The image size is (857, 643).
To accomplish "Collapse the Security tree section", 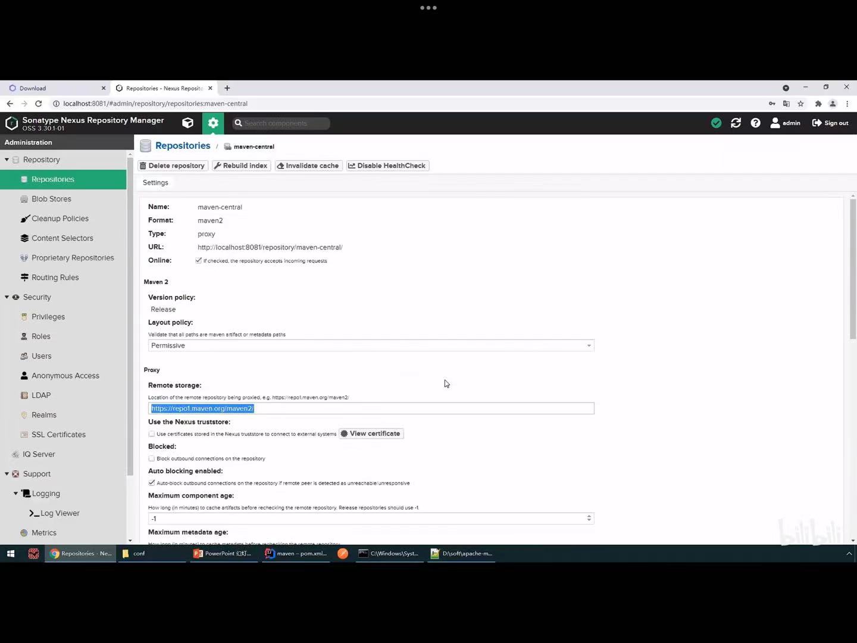I will coord(7,297).
